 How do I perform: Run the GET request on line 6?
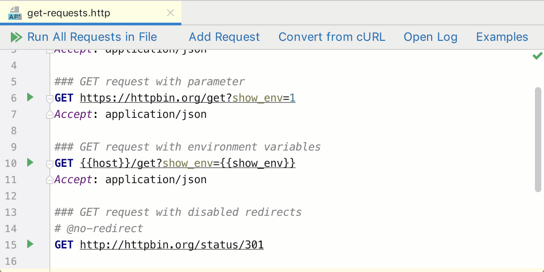click(x=30, y=97)
